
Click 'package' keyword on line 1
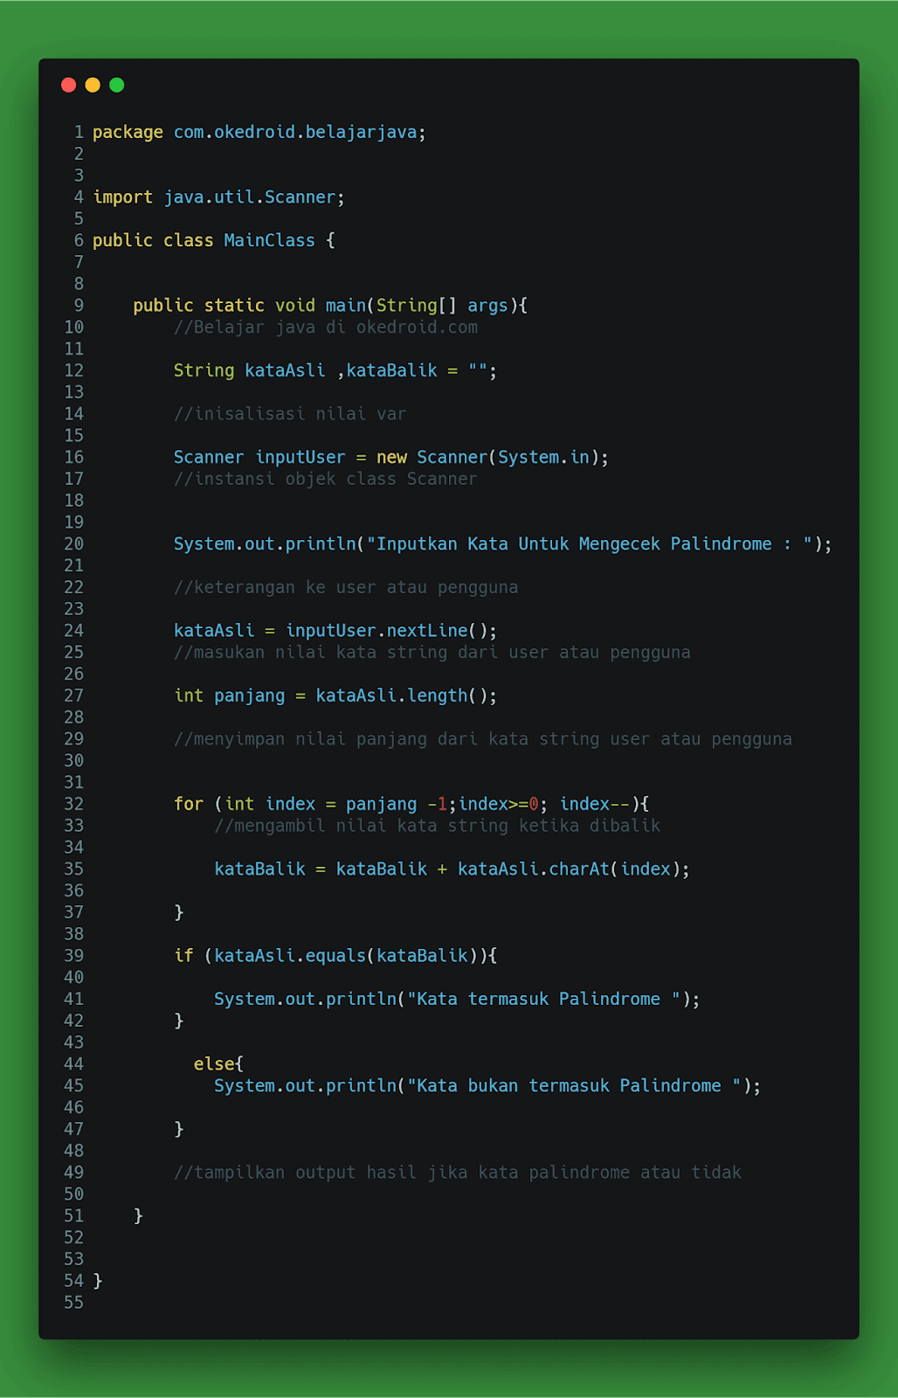pyautogui.click(x=128, y=132)
